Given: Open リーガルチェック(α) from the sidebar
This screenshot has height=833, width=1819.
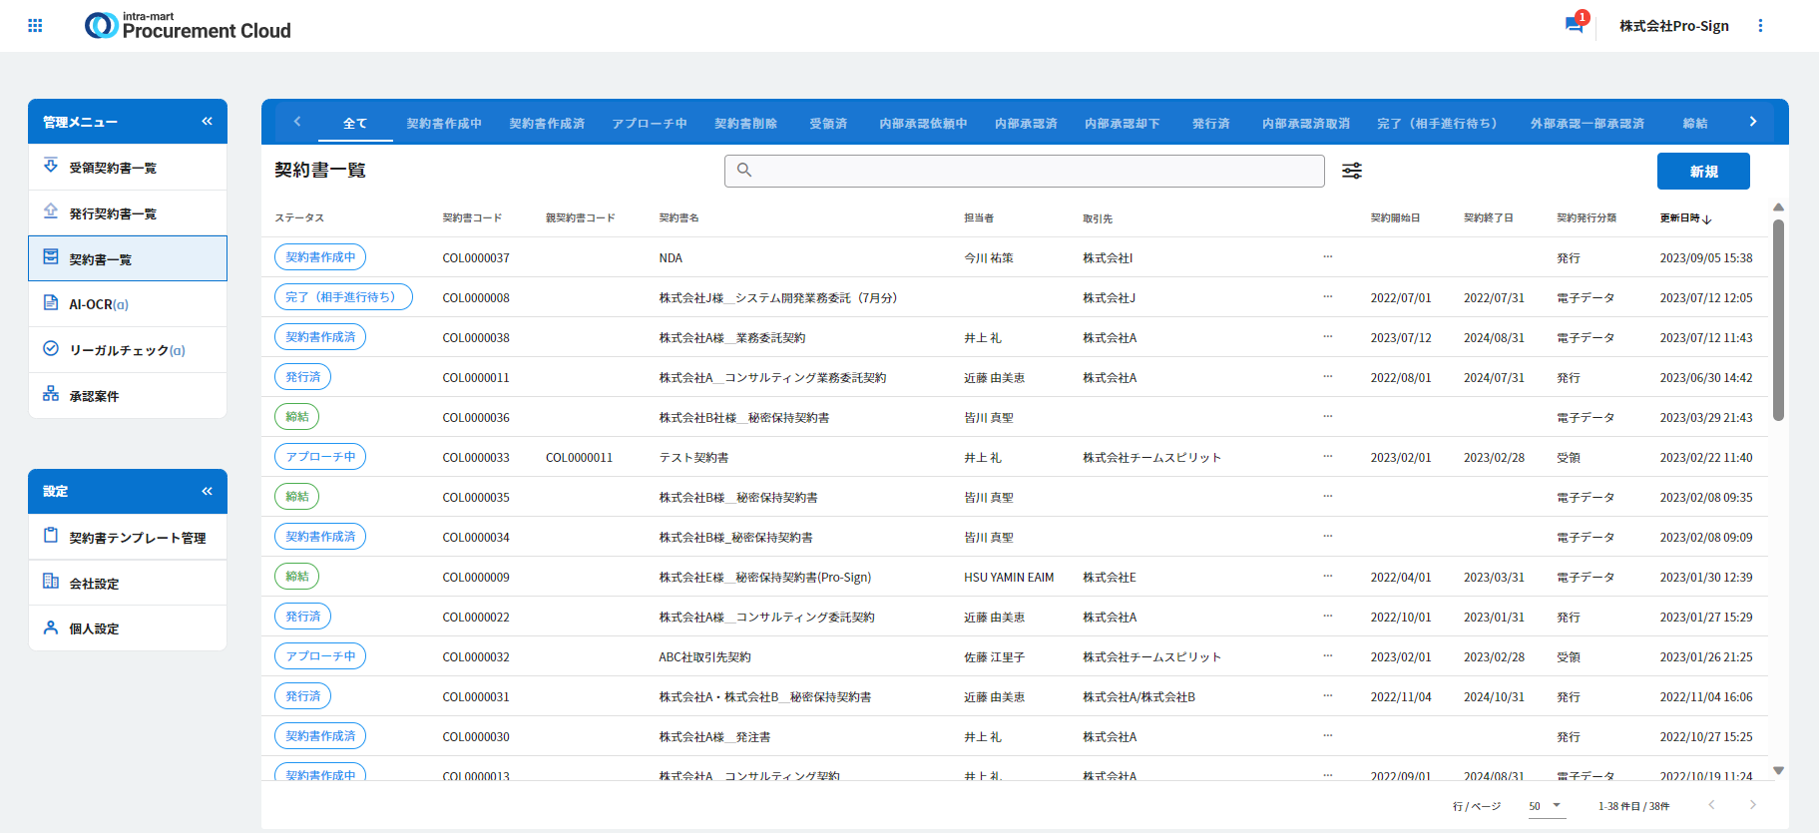Looking at the screenshot, I should 128,350.
